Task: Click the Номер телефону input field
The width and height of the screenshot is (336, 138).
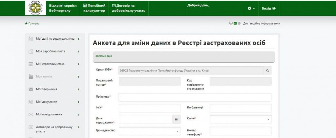Action: [241, 131]
